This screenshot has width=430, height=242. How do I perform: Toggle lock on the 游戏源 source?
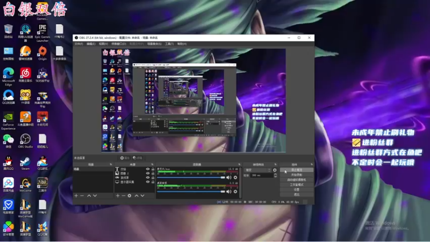pos(153,178)
